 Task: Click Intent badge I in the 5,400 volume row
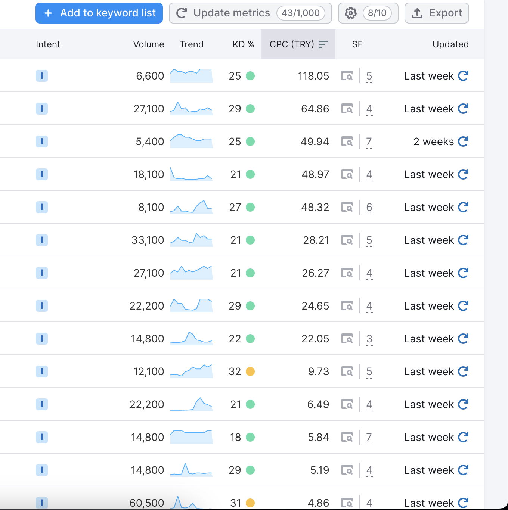tap(42, 142)
